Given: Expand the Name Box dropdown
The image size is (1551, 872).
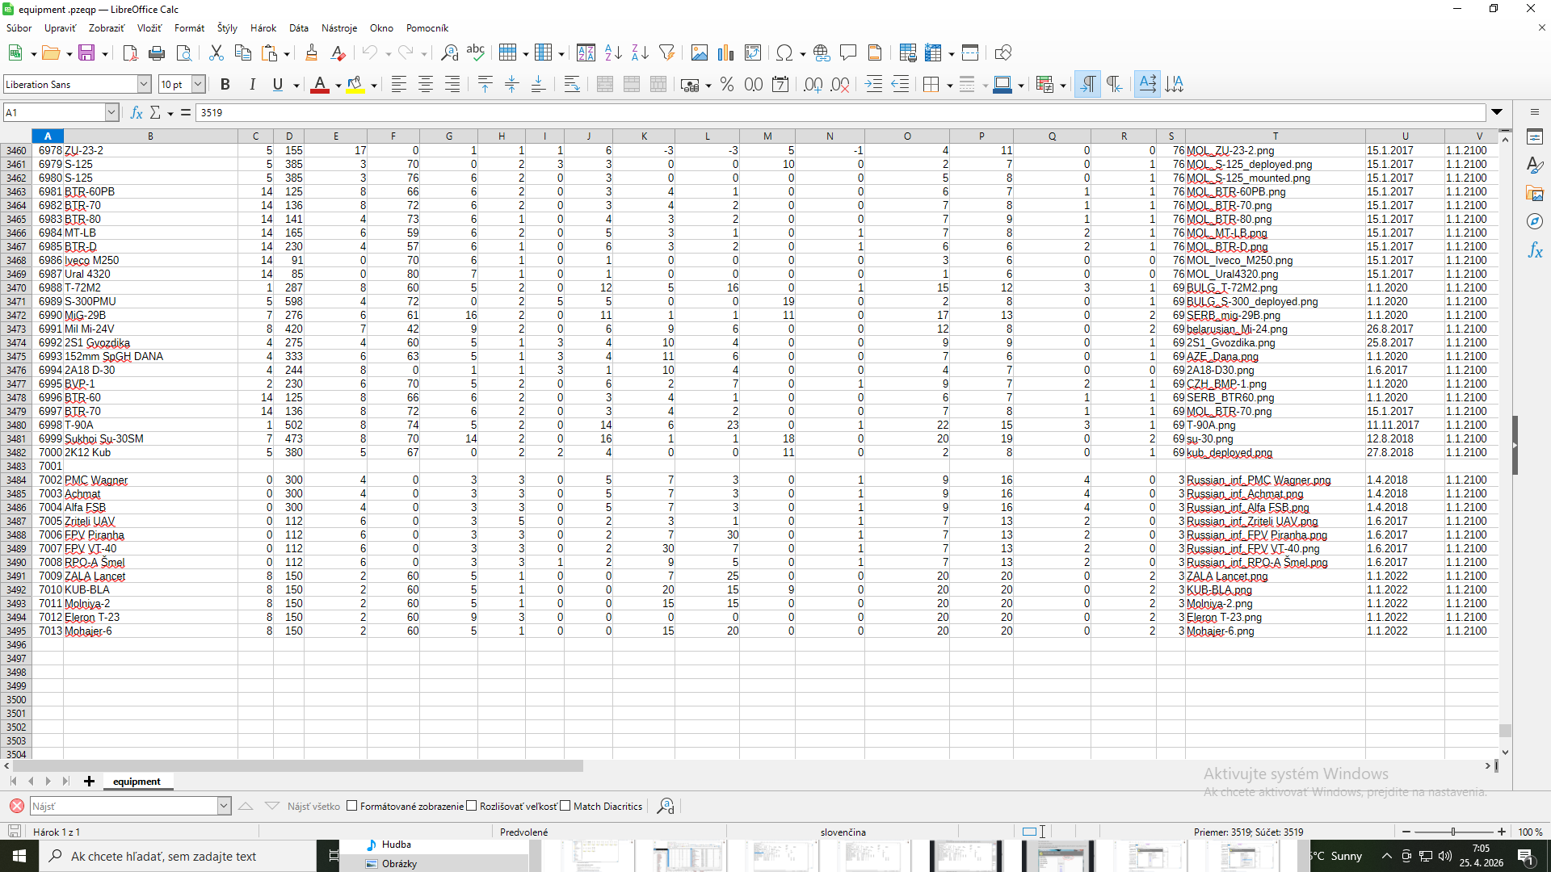Looking at the screenshot, I should (x=111, y=112).
